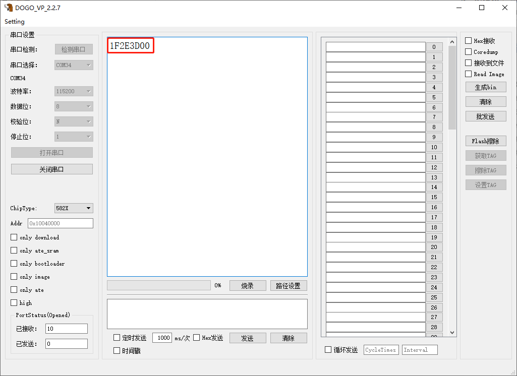Click the received text 1F2E3D00

click(130, 46)
